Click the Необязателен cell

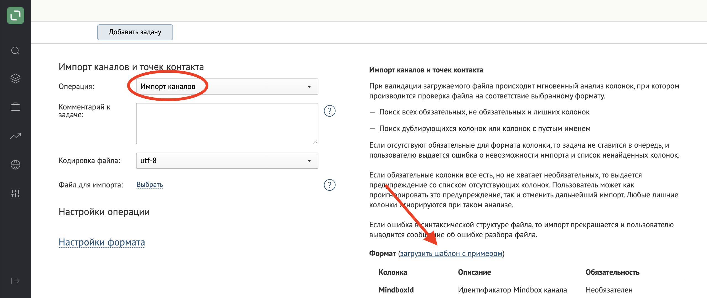609,290
